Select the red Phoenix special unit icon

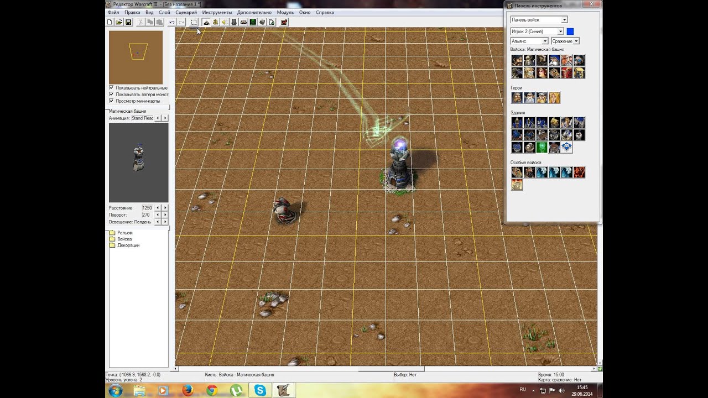579,172
